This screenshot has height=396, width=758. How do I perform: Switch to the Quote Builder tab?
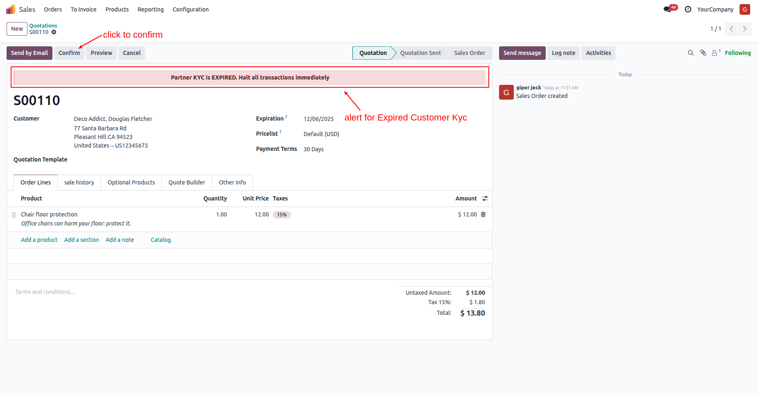(187, 182)
